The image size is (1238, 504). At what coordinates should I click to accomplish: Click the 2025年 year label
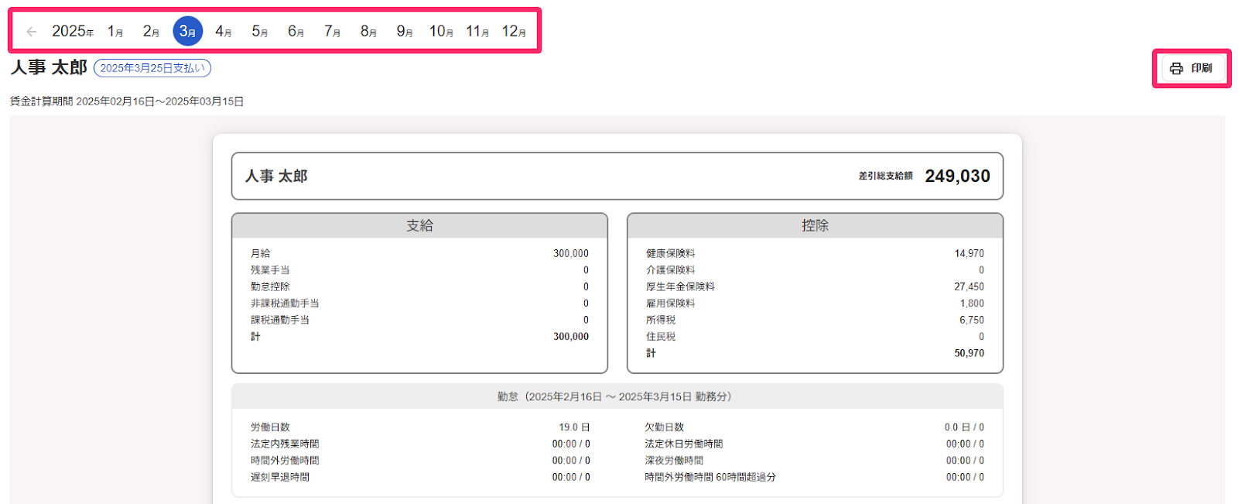pyautogui.click(x=73, y=32)
